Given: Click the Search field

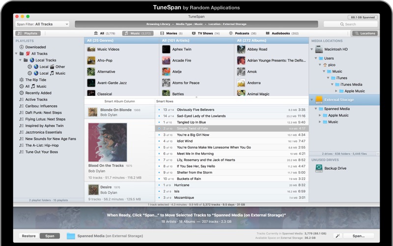Looking at the screenshot, I should (351, 24).
